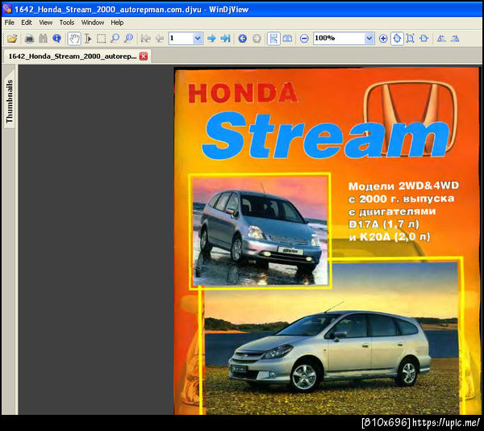Viewport: 484px width, 431px height.
Task: Toggle fit width zoom mode
Action: [x=423, y=39]
